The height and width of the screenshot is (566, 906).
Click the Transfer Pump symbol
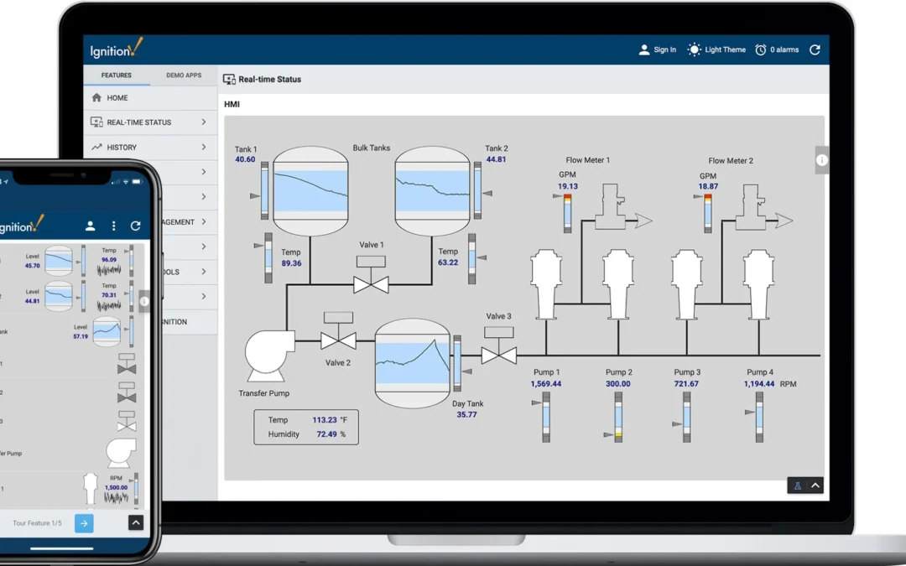[269, 356]
